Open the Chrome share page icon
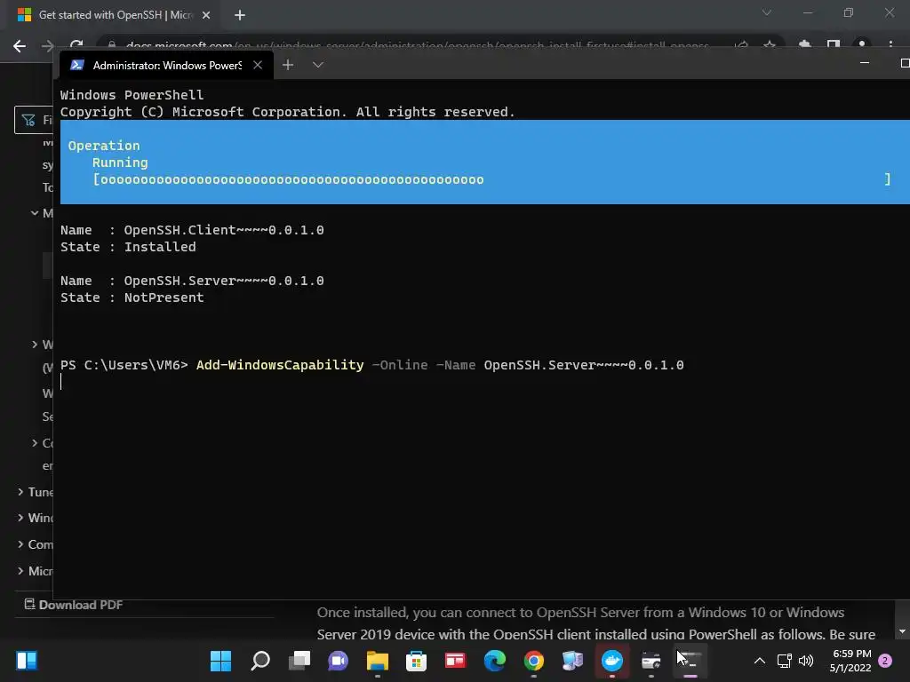Screen dimensions: 910x682 (741, 45)
